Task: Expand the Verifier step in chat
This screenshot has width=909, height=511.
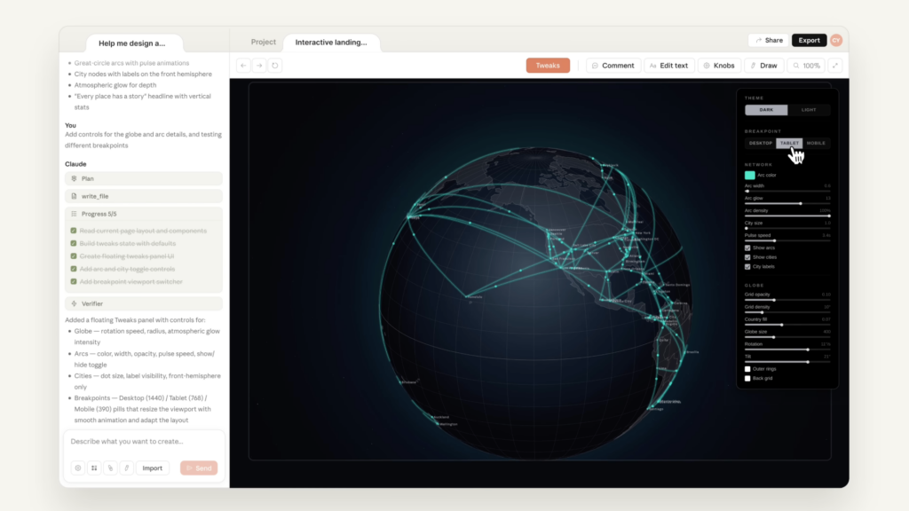Action: [144, 303]
